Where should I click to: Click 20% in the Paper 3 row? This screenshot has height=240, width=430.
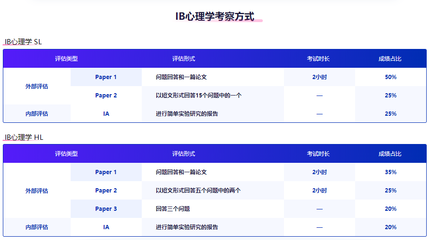click(x=390, y=209)
